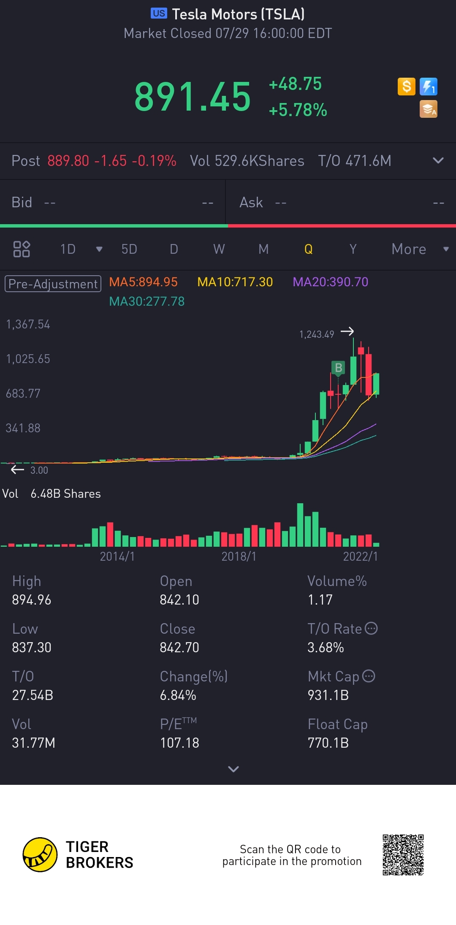
Task: Tap the +48.75 price change value
Action: point(296,84)
